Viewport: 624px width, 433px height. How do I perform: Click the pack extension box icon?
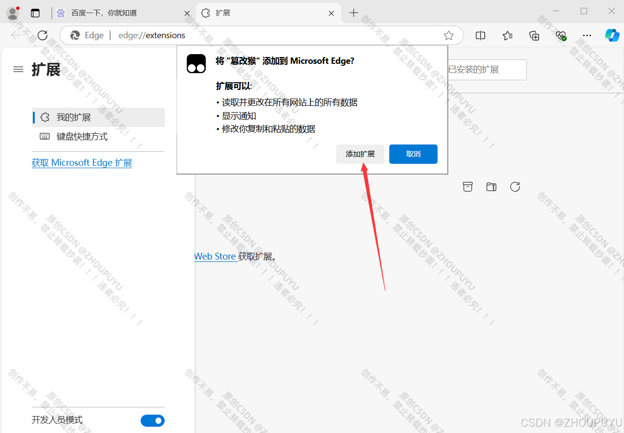click(x=468, y=187)
